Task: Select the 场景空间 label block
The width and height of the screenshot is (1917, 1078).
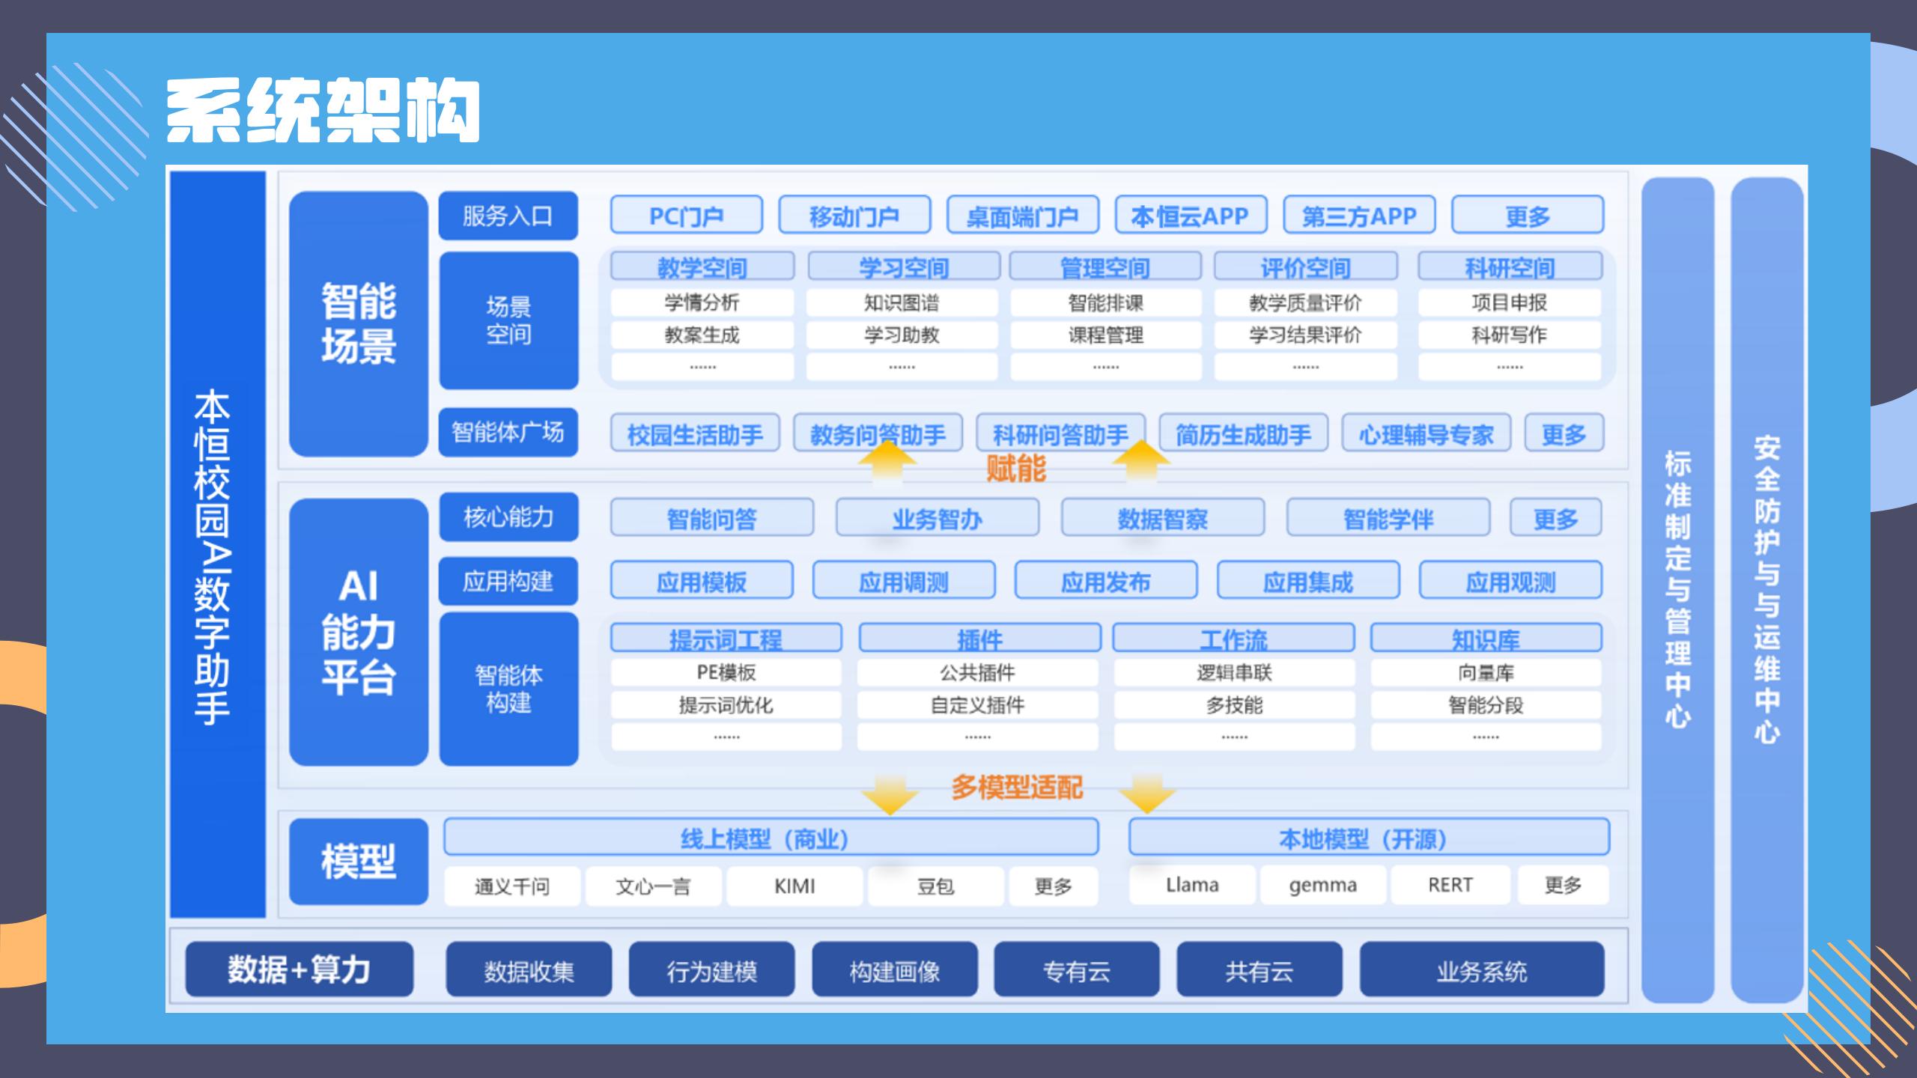Action: coord(508,320)
